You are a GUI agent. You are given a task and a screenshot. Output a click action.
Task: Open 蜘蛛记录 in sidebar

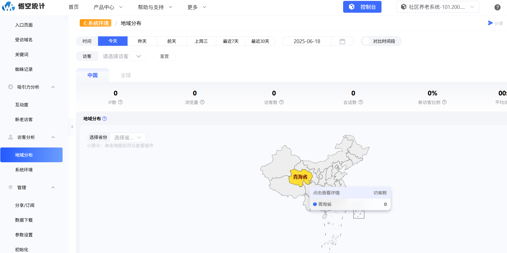24,69
